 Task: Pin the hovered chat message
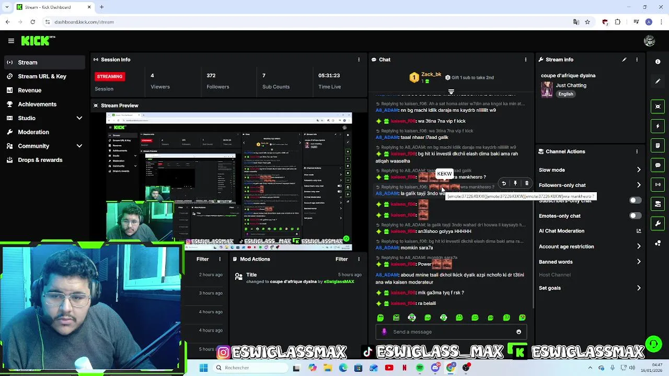pyautogui.click(x=515, y=183)
